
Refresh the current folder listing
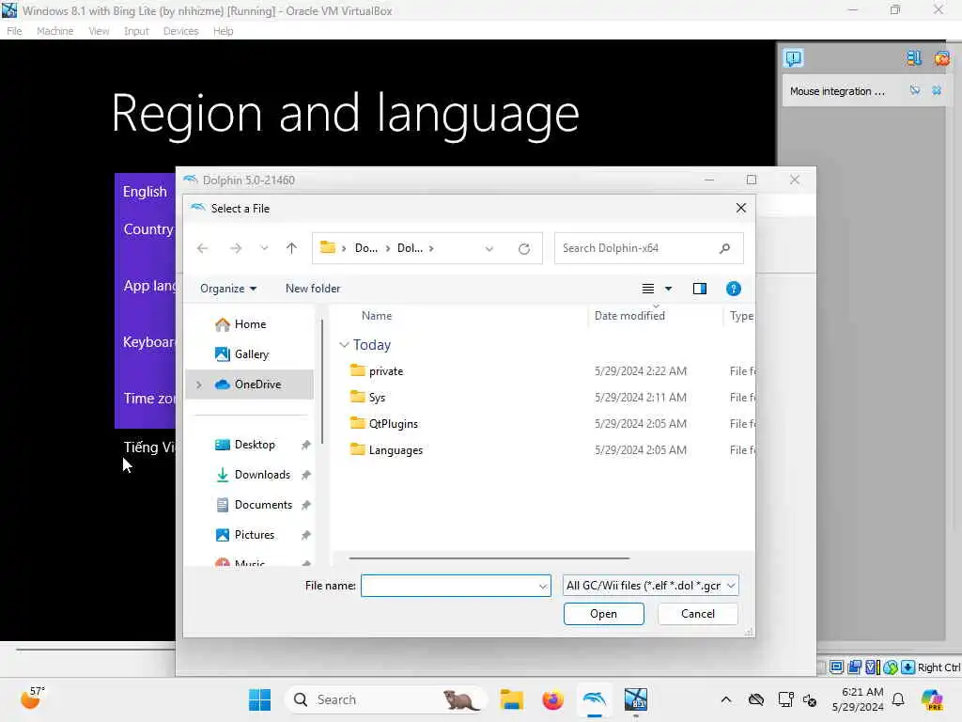tap(524, 248)
